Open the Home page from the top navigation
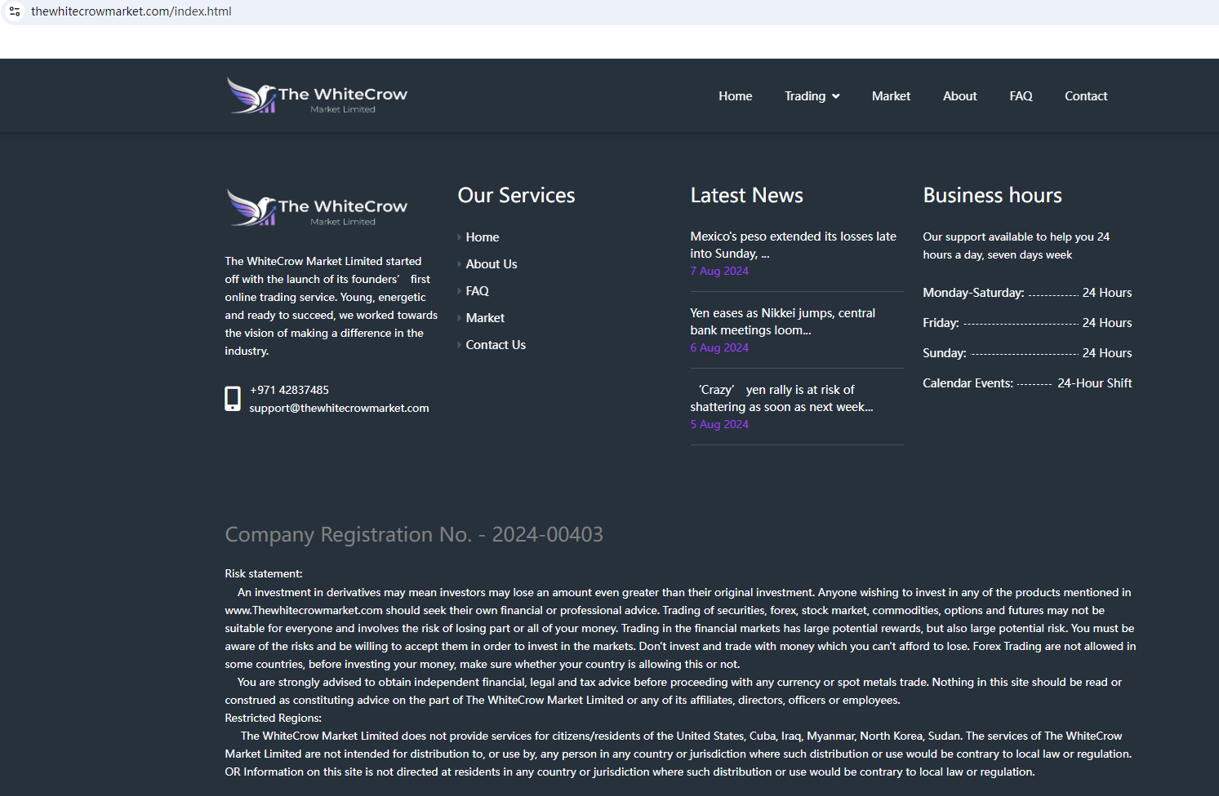This screenshot has width=1219, height=796. click(x=735, y=96)
